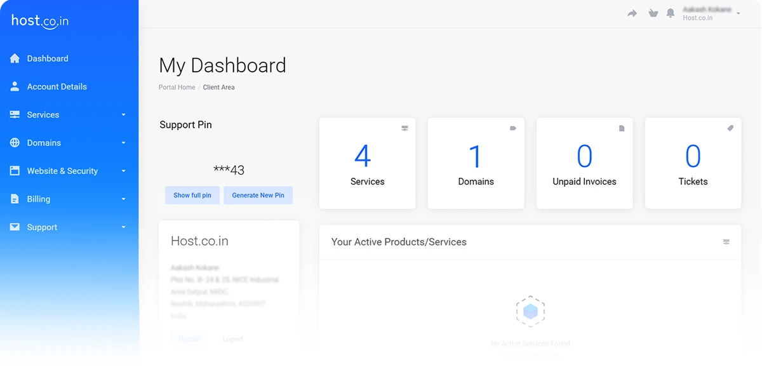Open the 0 Tickets stat card

pyautogui.click(x=693, y=163)
